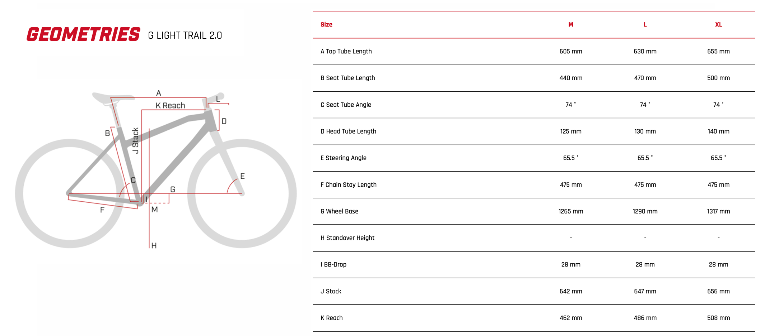Click the letter F marker below the chain stay
This screenshot has width=770, height=336.
[x=102, y=210]
